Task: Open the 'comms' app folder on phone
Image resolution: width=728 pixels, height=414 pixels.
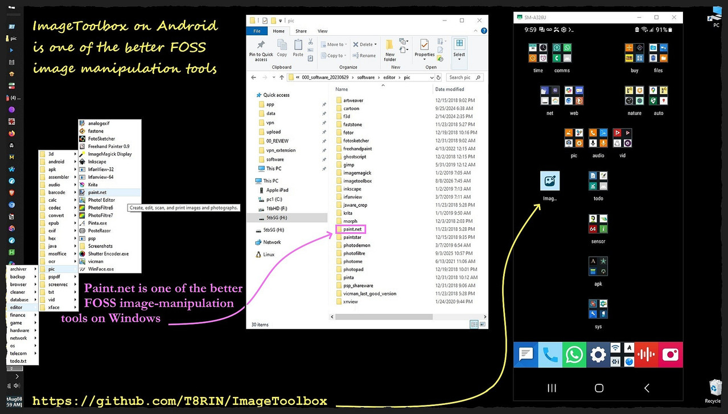Action: pos(562,53)
